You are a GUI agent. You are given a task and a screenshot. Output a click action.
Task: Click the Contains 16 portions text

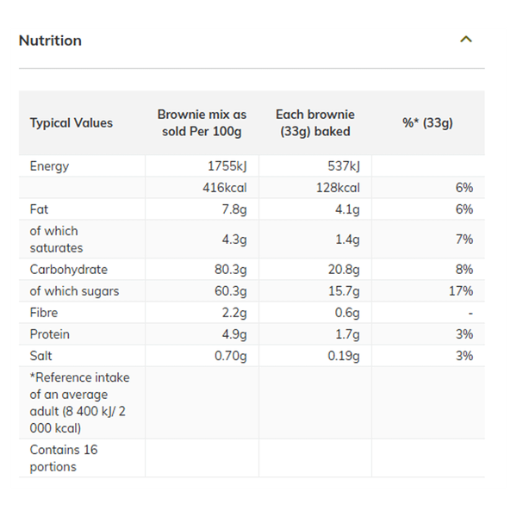(x=64, y=458)
